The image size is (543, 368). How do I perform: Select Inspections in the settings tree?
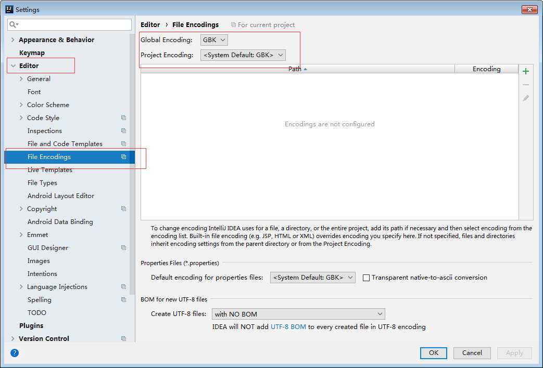(x=45, y=131)
